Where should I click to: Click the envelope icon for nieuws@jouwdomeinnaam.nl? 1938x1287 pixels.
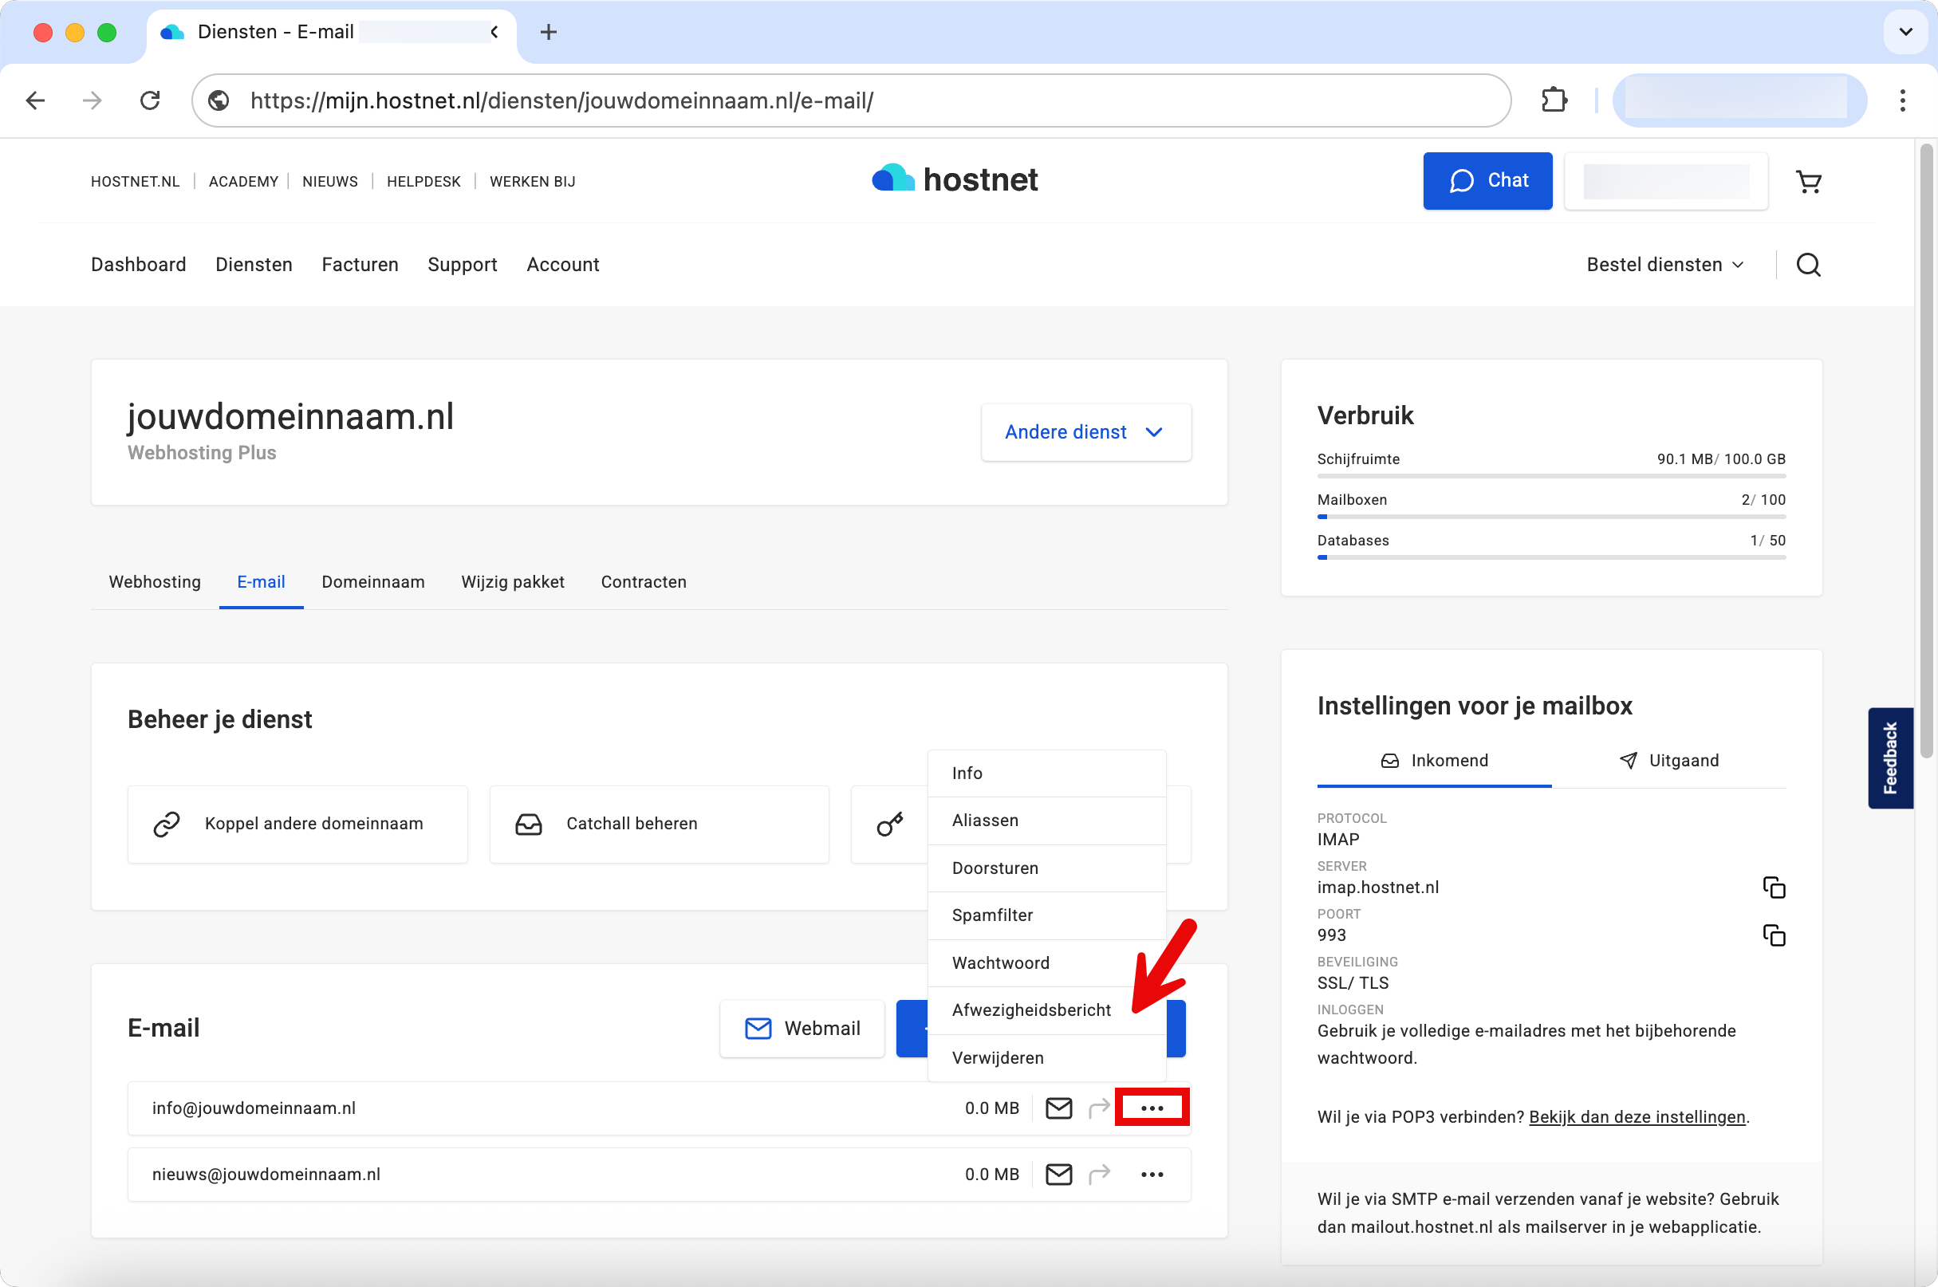(1059, 1174)
